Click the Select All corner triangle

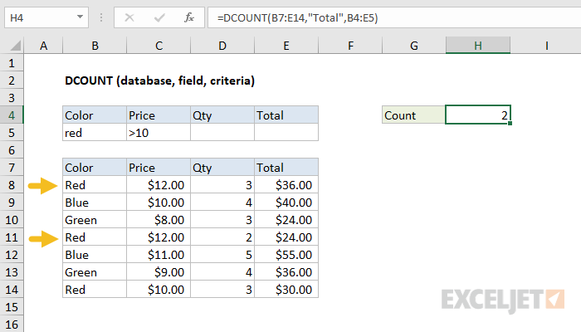(15, 46)
